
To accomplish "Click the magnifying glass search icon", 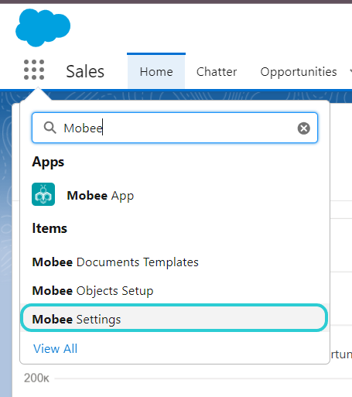I will click(50, 128).
